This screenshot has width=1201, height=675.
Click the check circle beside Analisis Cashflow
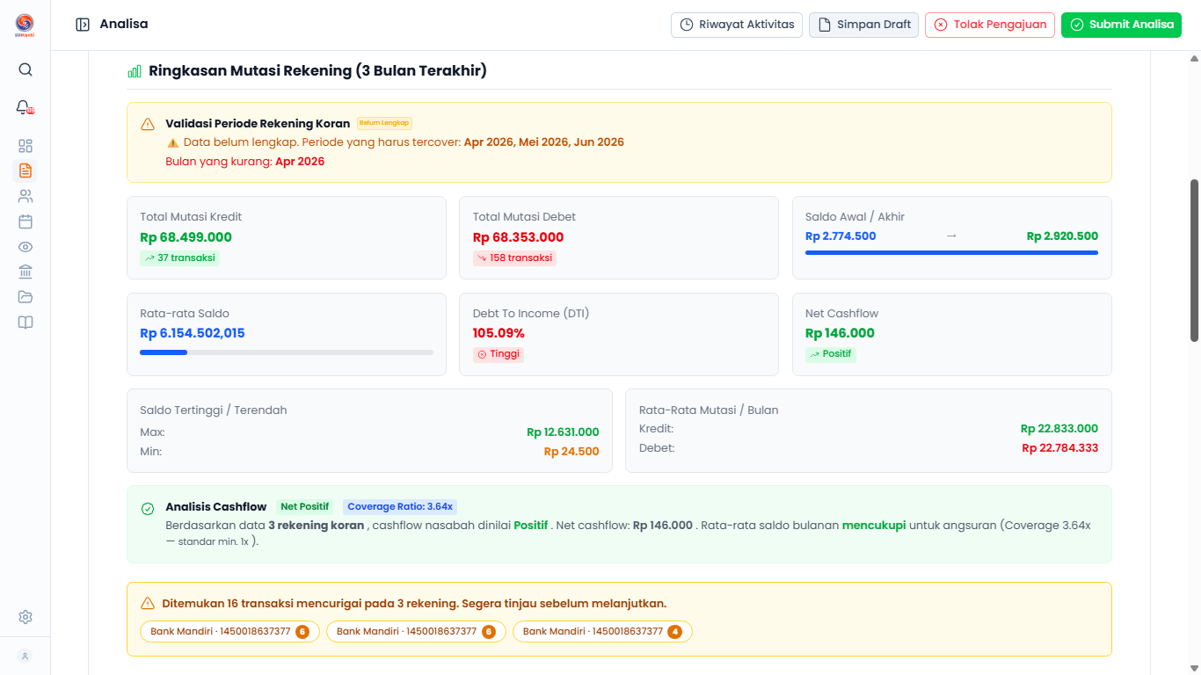tap(148, 509)
